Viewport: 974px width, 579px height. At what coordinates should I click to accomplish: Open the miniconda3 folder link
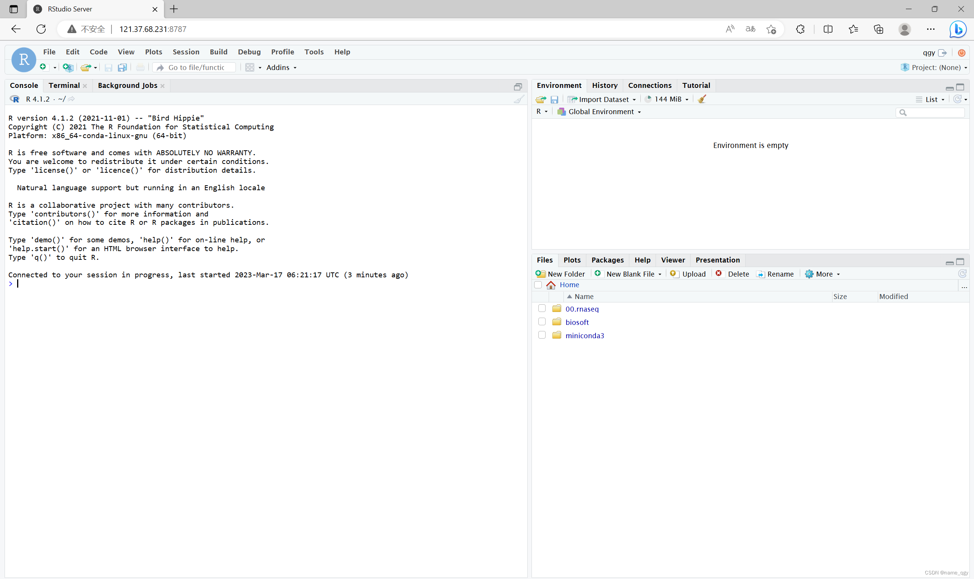tap(584, 336)
